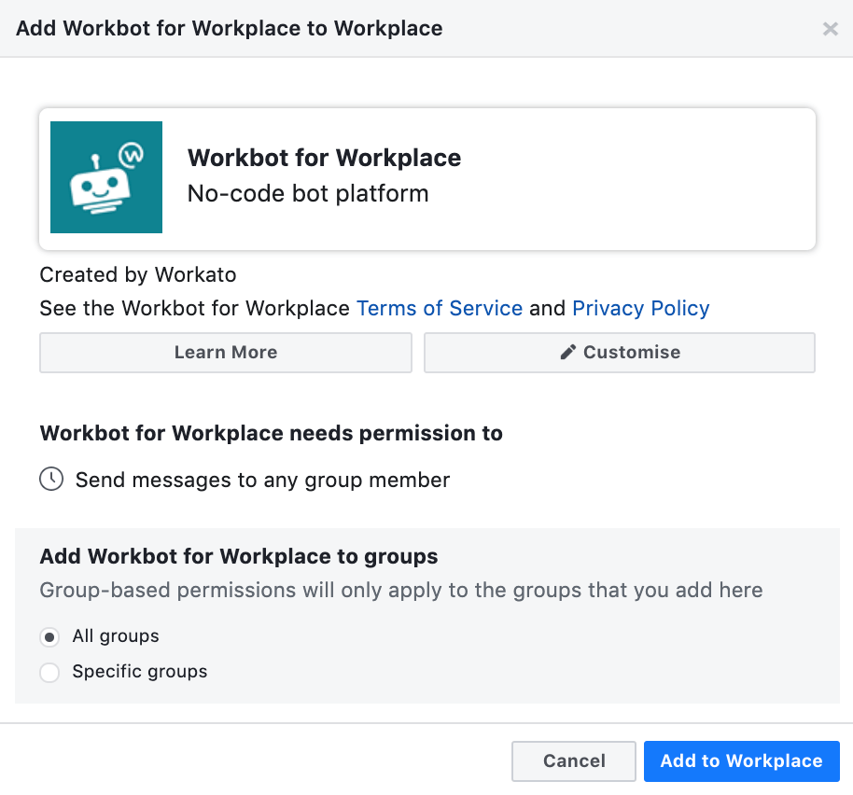
Task: Click the clock icon beside permissions text
Action: (x=51, y=479)
